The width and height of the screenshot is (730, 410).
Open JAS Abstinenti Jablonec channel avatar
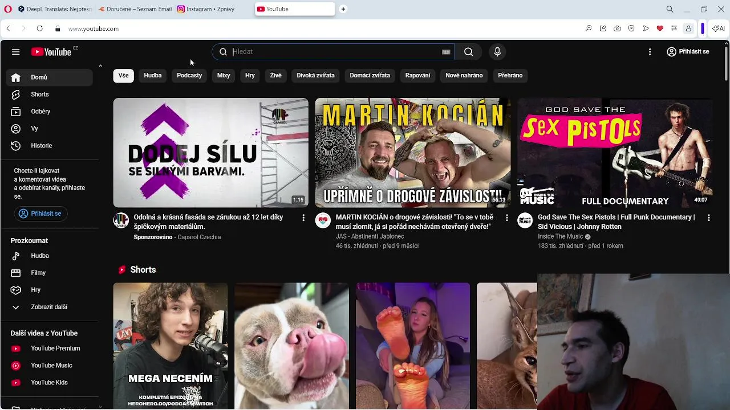pos(323,221)
